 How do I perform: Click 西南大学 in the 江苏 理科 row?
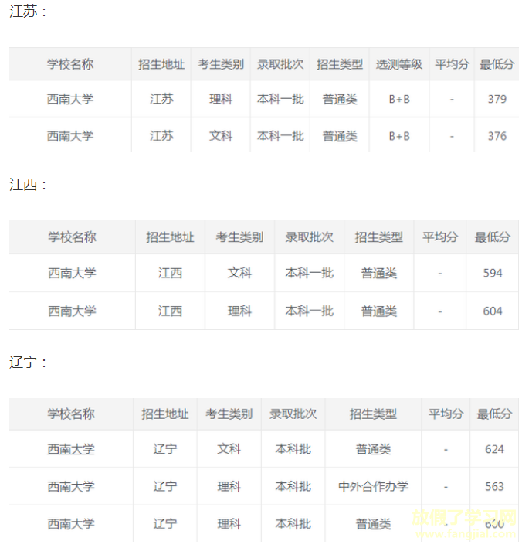pyautogui.click(x=70, y=99)
